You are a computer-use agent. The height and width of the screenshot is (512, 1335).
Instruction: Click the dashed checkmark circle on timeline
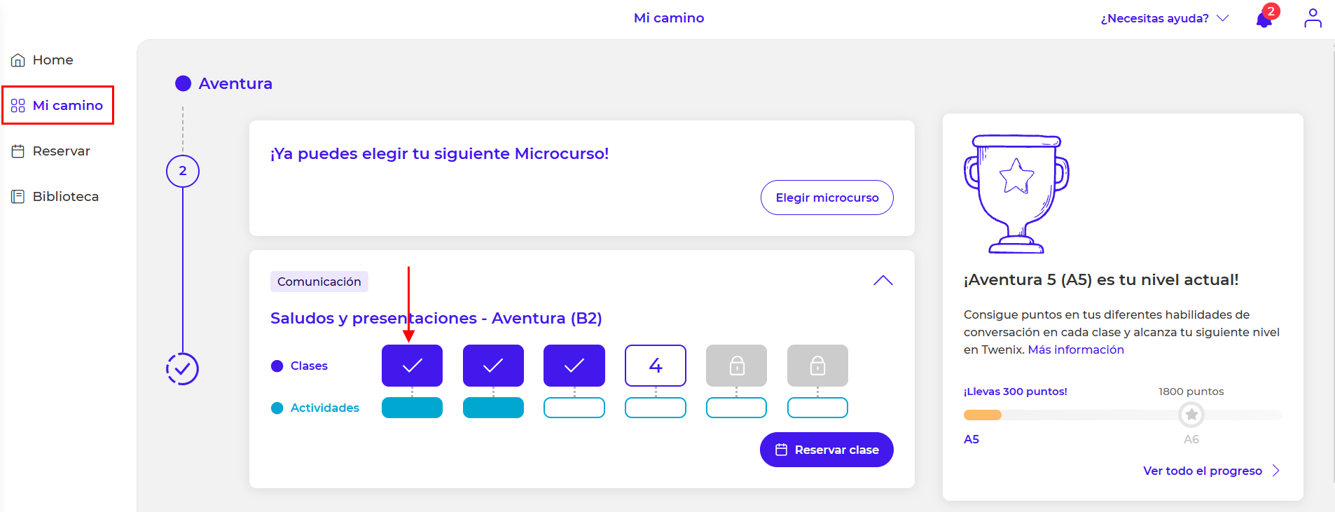point(182,368)
